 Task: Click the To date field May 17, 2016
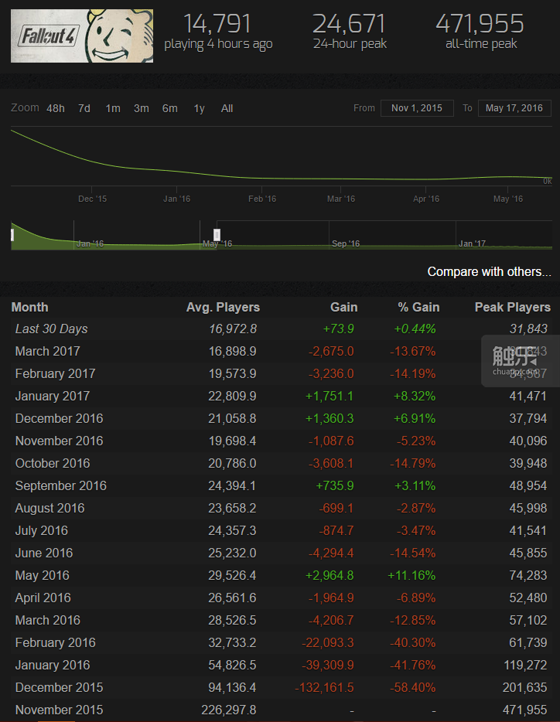(x=514, y=108)
